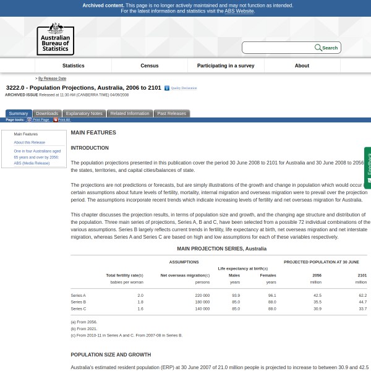Open the Statistics menu

(73, 66)
